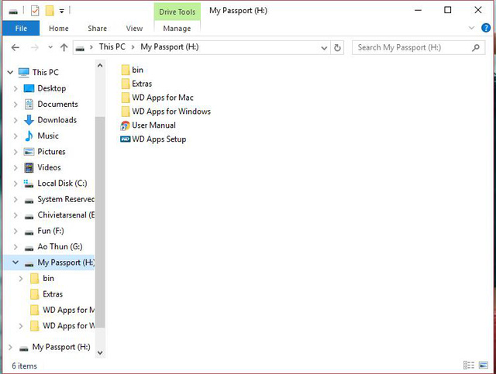The image size is (496, 374).
Task: Click the Properties checkmark icon in quick access toolbar
Action: coord(35,11)
